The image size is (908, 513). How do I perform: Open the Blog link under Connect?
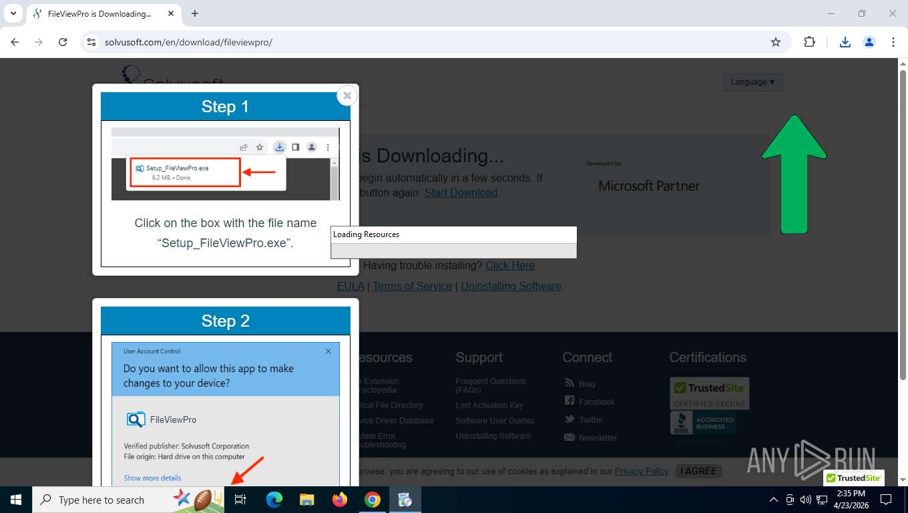click(587, 384)
